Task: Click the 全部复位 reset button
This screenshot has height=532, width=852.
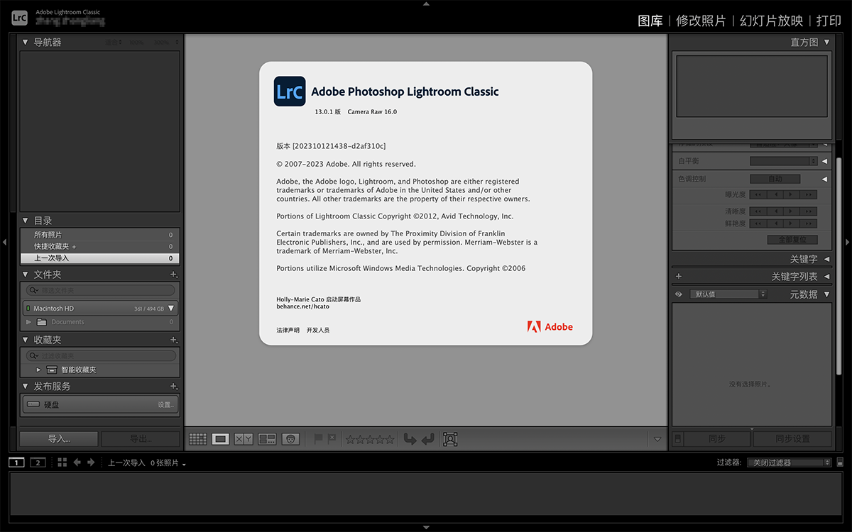Action: (792, 240)
